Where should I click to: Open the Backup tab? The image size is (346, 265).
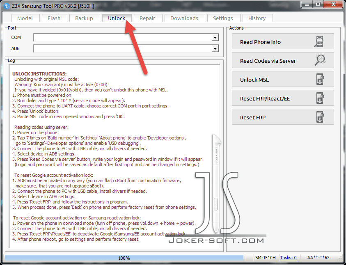point(84,18)
